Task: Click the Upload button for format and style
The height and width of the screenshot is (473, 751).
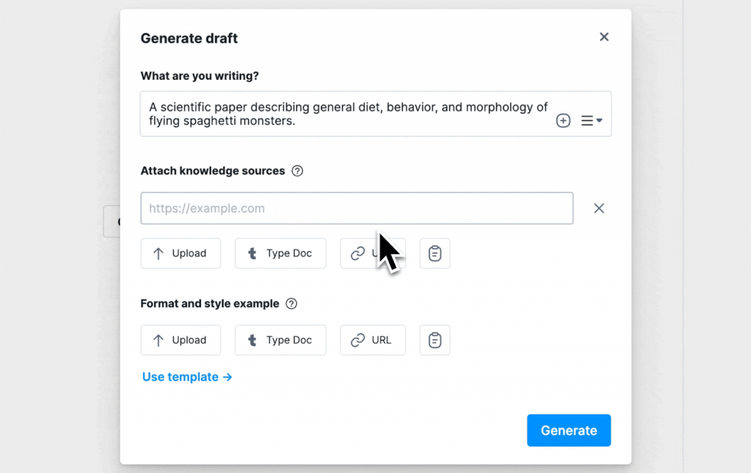Action: click(x=180, y=340)
